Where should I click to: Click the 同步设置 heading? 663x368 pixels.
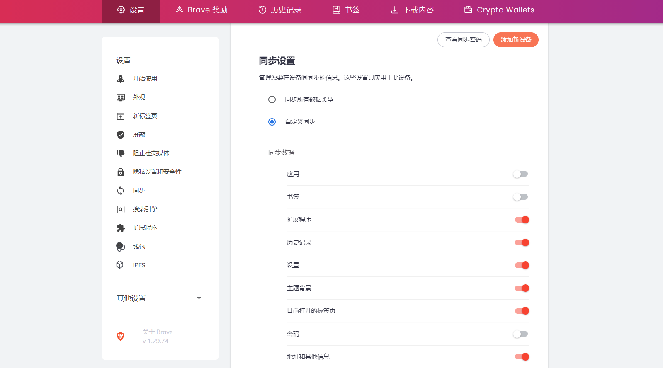[277, 61]
